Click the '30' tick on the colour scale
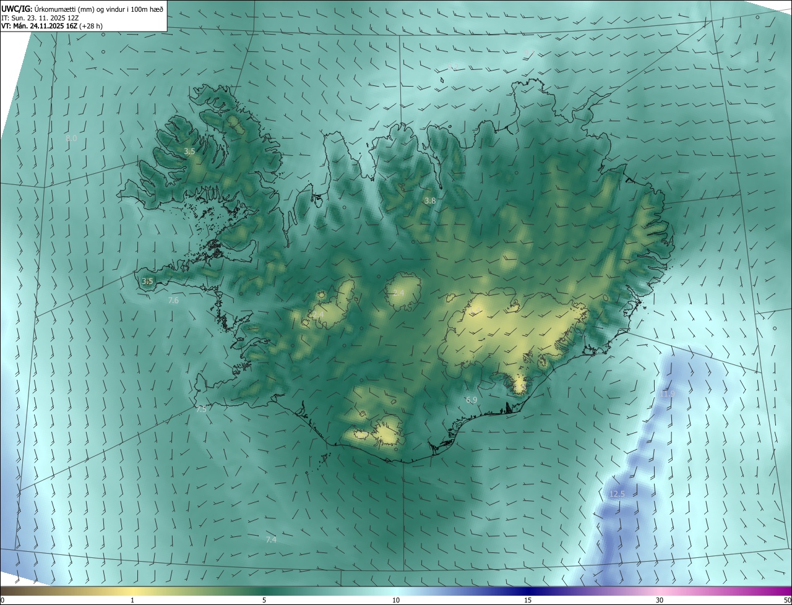 pos(660,600)
